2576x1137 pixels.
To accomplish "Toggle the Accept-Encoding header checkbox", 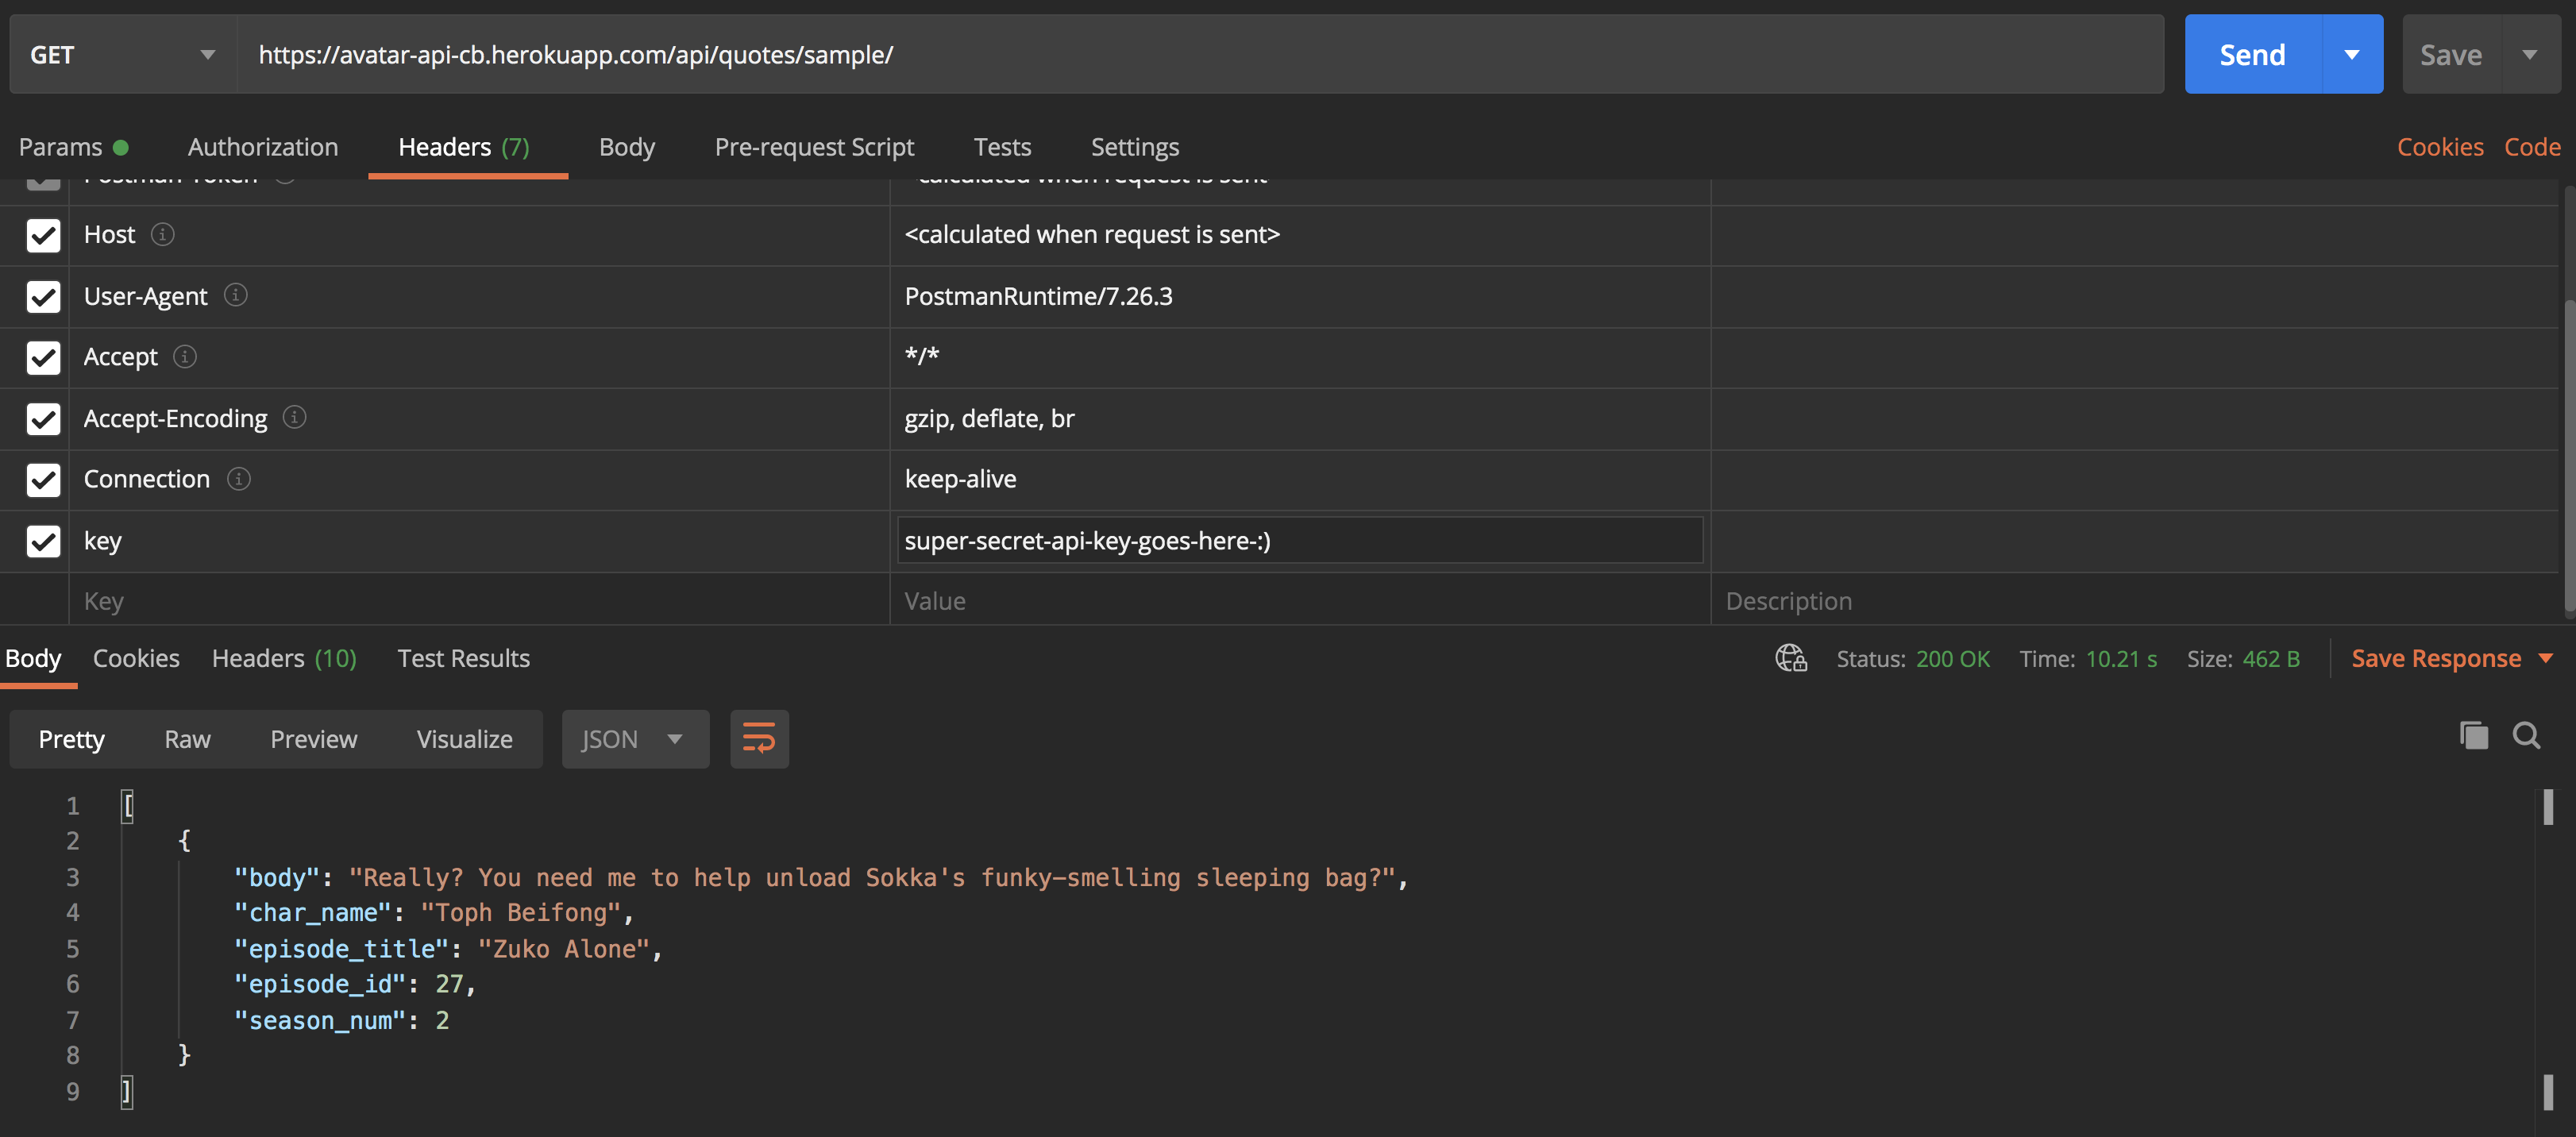I will click(x=41, y=416).
